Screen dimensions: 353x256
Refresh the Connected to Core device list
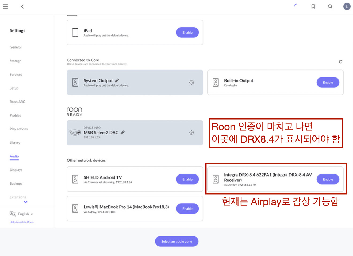point(341,62)
